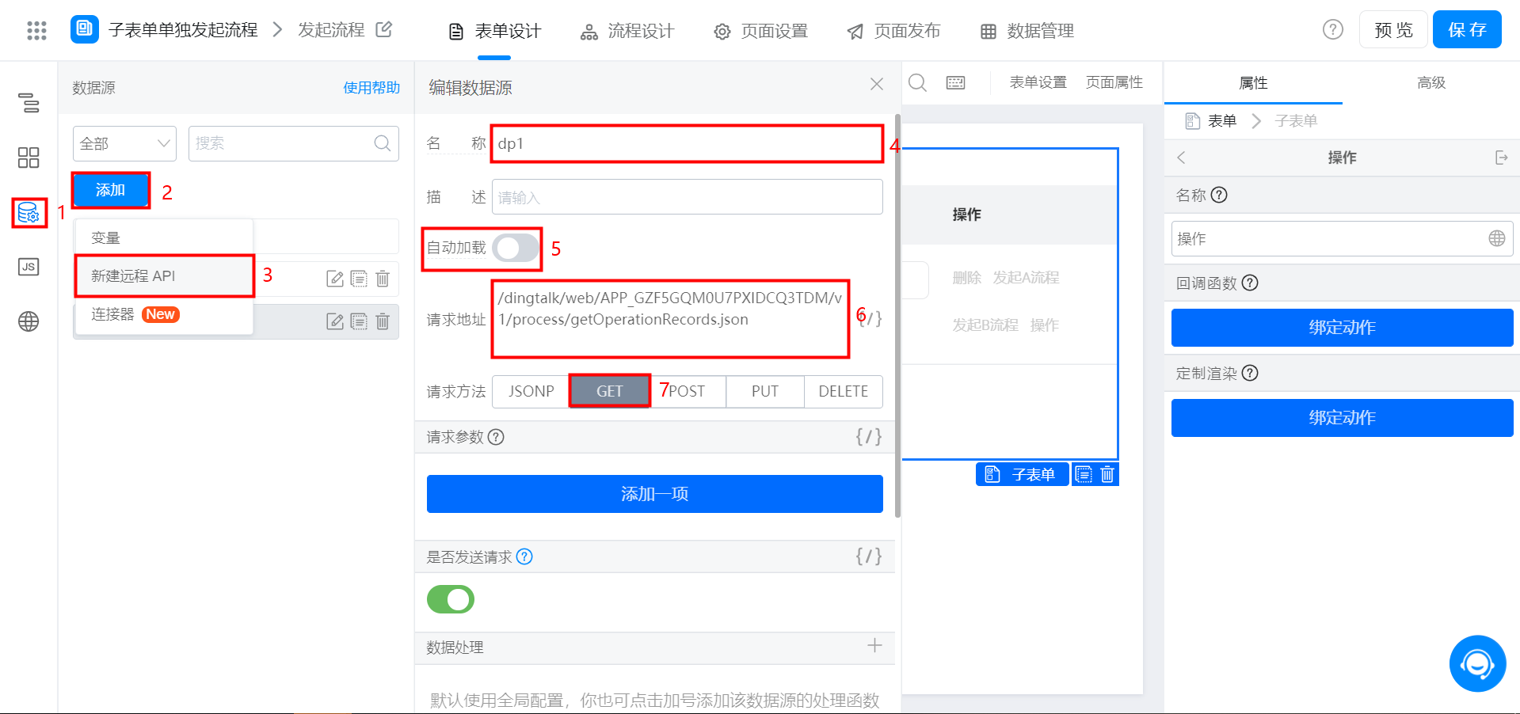Screen dimensions: 1520x714
Task: Click 绑定动作 under 定制渲染
Action: coord(1343,418)
